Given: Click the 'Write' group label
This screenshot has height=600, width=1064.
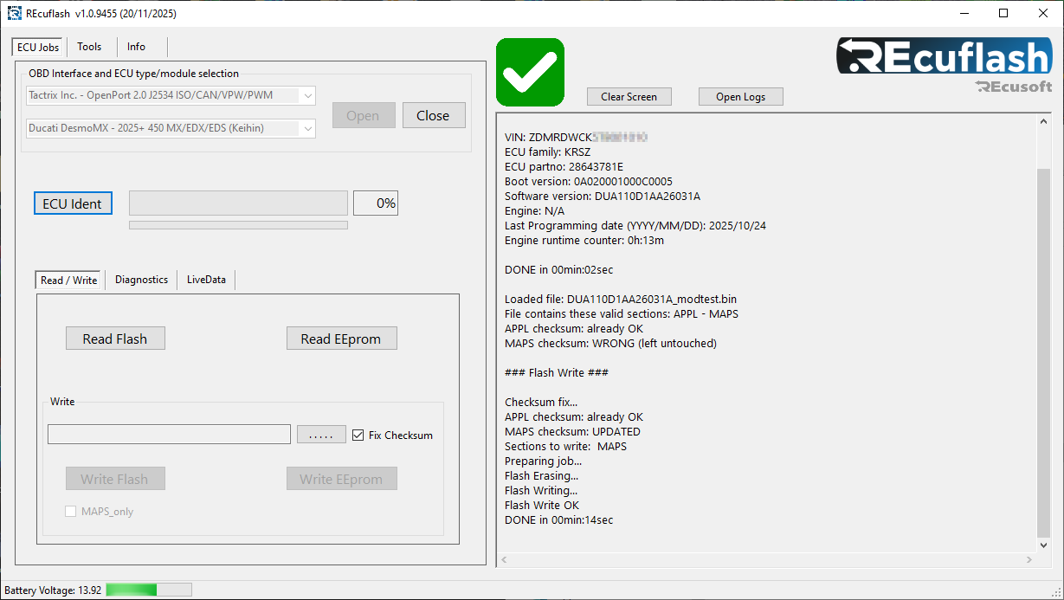Looking at the screenshot, I should [62, 402].
